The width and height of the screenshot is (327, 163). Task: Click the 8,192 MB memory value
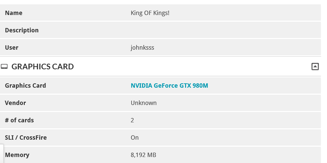144,155
